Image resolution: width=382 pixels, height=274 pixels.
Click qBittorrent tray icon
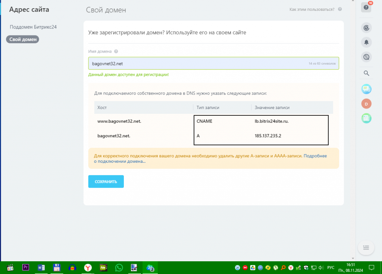pyautogui.click(x=260, y=268)
